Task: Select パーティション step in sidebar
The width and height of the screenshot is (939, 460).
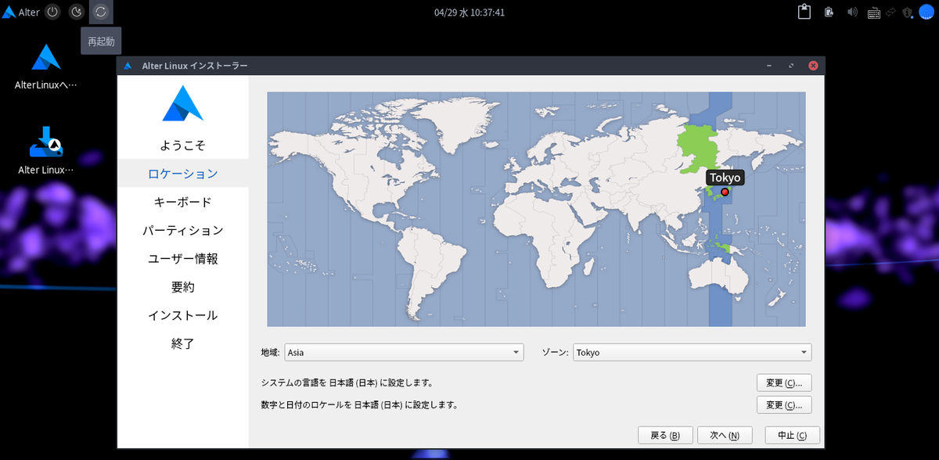Action: point(182,231)
